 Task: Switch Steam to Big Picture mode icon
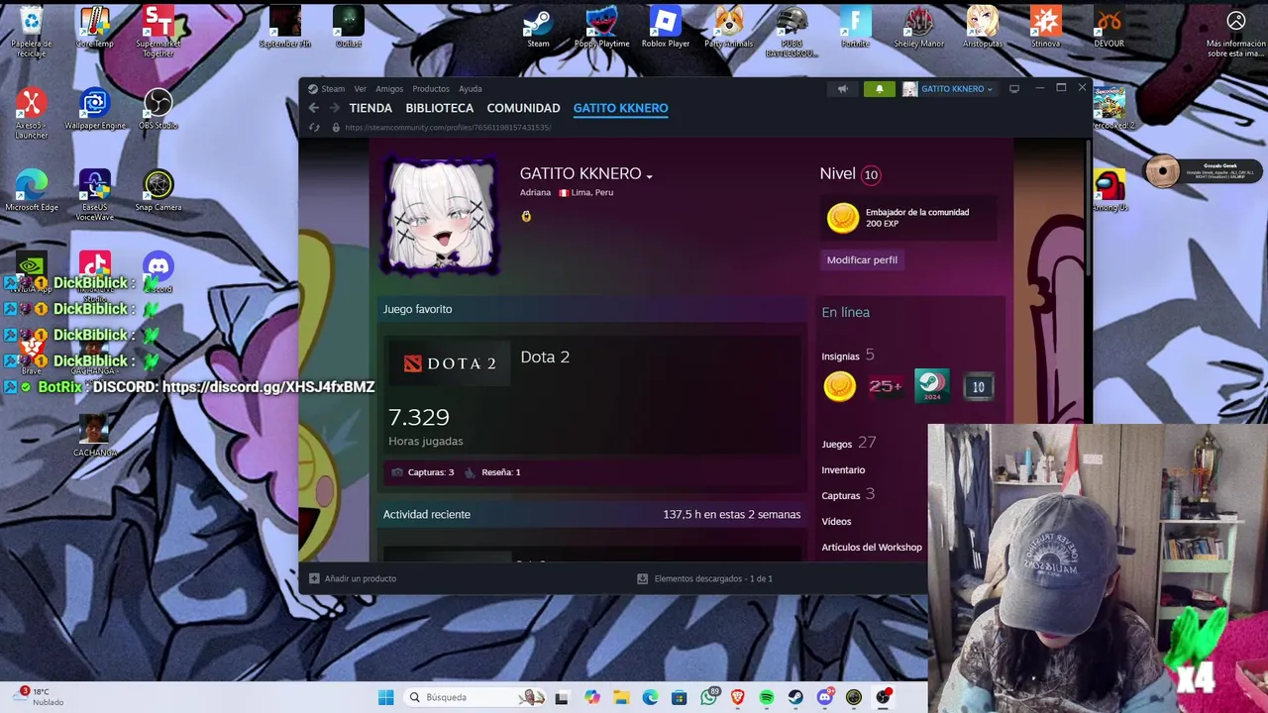[1013, 89]
